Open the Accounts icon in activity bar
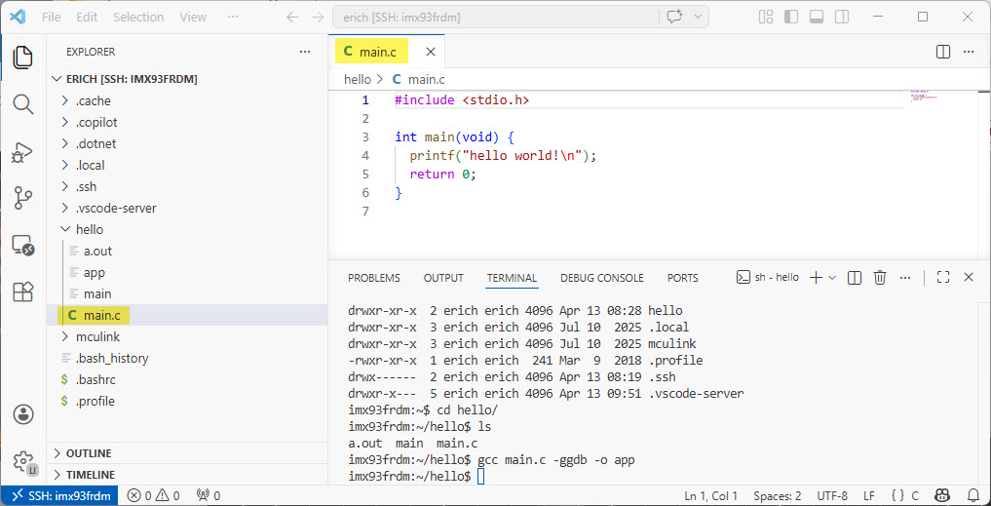991x506 pixels. 22,414
